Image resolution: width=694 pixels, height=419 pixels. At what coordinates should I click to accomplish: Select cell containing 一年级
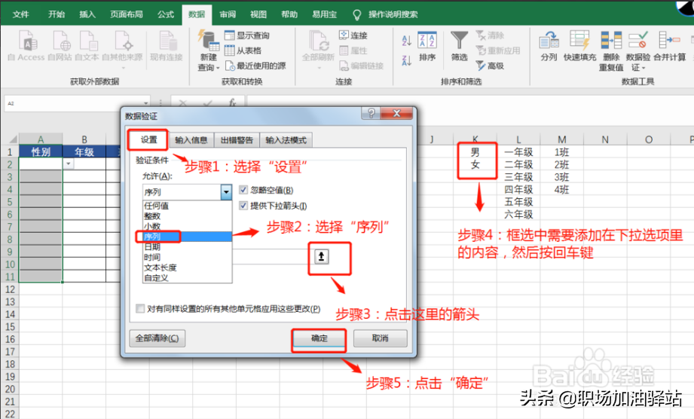click(x=518, y=151)
